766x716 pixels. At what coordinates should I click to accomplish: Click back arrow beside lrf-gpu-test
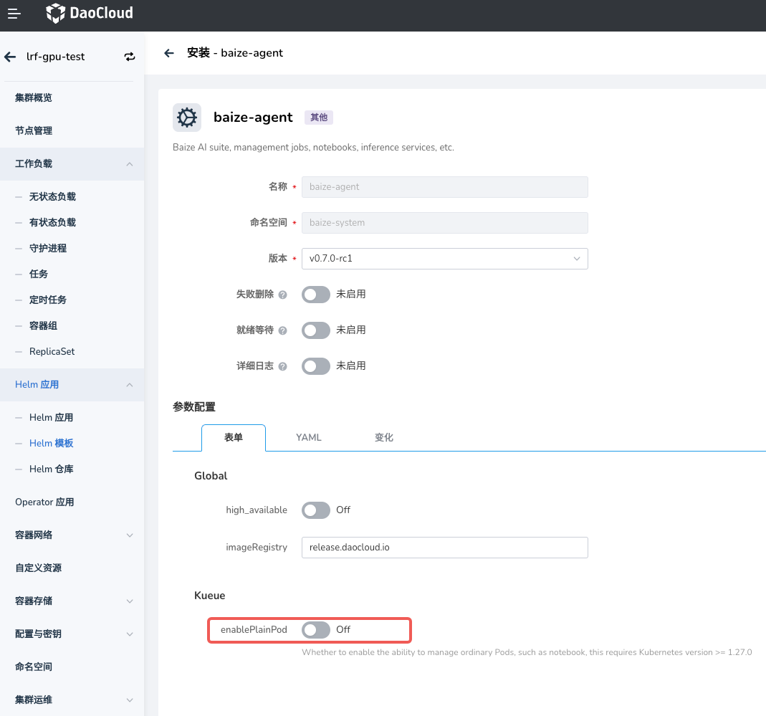(10, 57)
